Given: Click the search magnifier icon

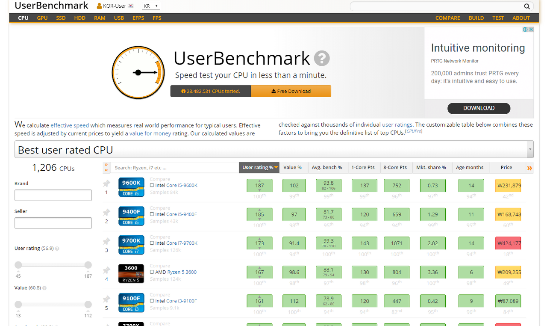Looking at the screenshot, I should tap(527, 6).
